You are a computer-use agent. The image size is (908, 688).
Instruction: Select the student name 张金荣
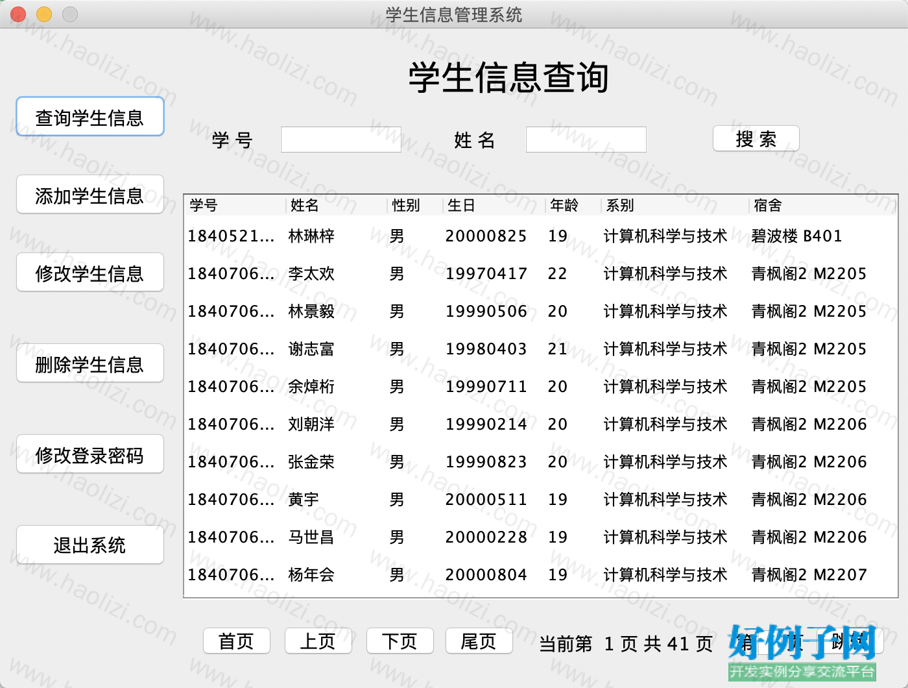click(311, 462)
